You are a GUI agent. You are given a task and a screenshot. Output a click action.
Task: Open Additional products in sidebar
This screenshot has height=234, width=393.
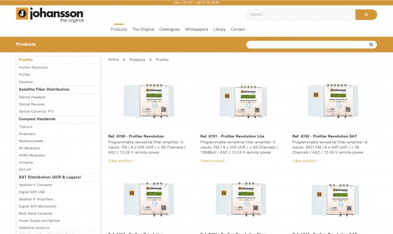34,228
